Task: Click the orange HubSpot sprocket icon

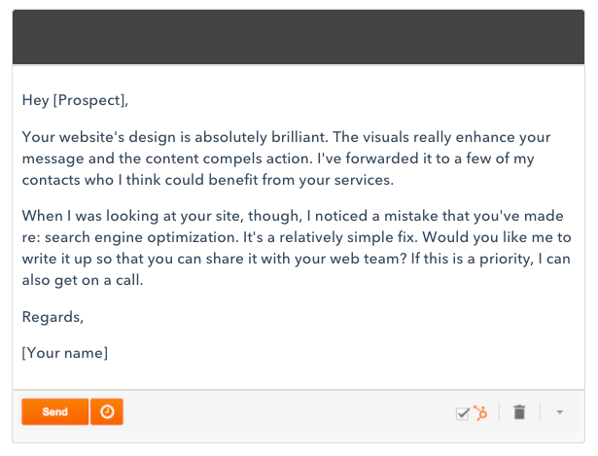Action: coord(480,412)
